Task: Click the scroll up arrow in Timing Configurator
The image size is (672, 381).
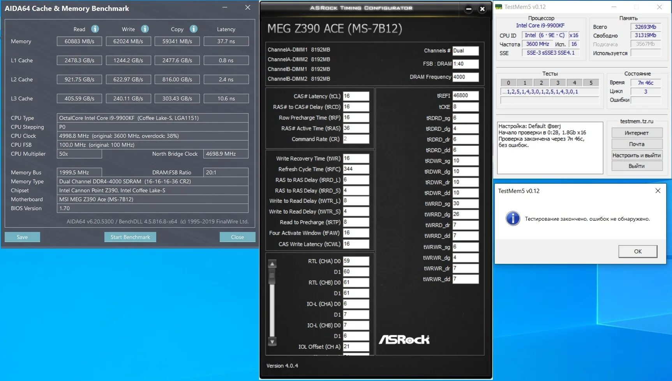Action: [x=272, y=264]
